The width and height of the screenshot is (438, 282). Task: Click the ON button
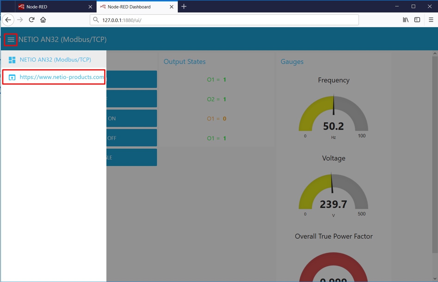click(132, 118)
